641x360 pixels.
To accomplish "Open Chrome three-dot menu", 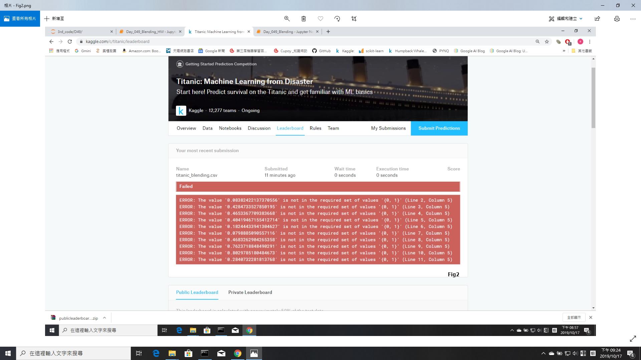I will (590, 42).
